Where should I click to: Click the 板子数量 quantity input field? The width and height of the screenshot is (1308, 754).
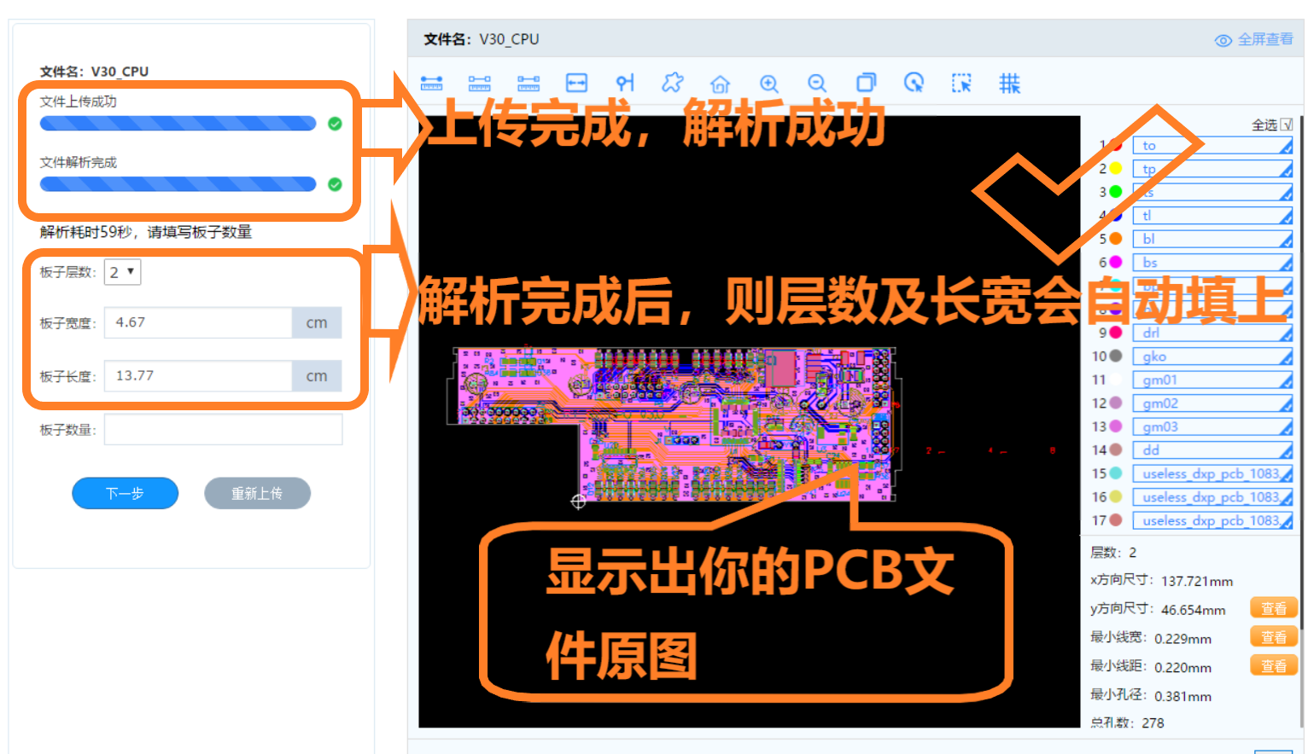[x=223, y=430]
